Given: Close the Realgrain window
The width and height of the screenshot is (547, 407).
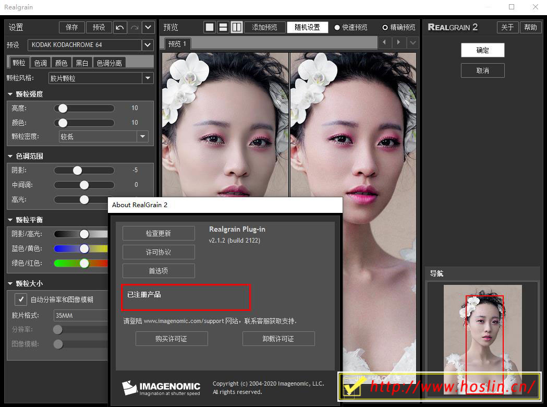Looking at the screenshot, I should (x=535, y=7).
